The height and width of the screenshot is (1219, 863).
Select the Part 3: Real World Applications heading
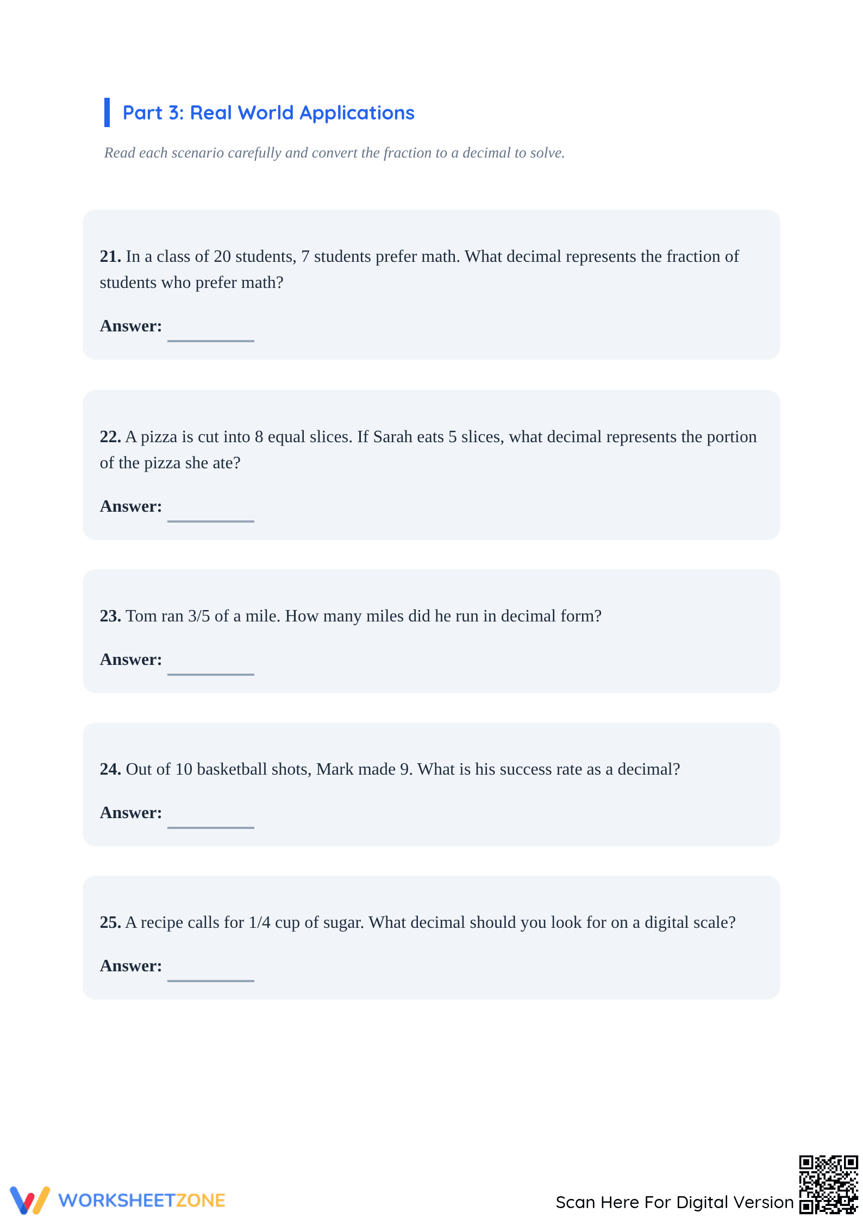(268, 113)
